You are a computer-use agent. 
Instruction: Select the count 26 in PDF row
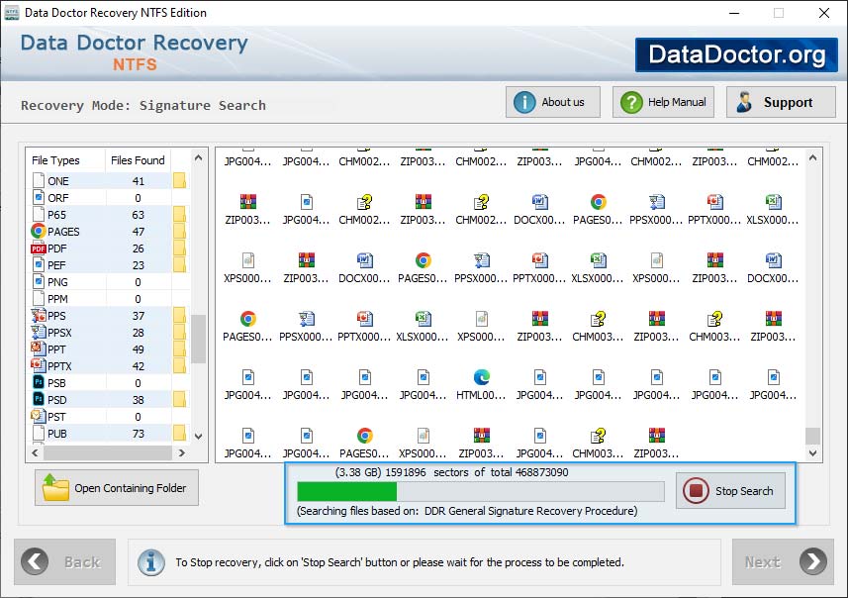(139, 249)
